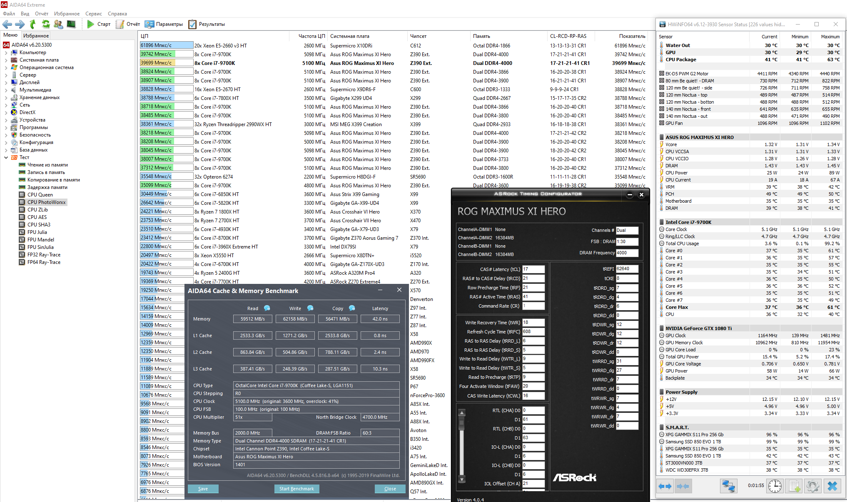The height and width of the screenshot is (502, 847).
Task: Expand the Системная плата tree node
Action: 6,60
